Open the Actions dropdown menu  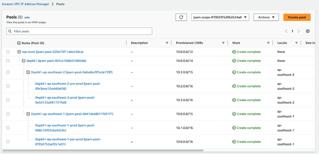[x=266, y=17]
